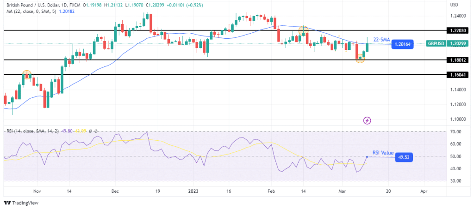Click the 30.00 RSI axis label
474x209 pixels.
(x=455, y=181)
